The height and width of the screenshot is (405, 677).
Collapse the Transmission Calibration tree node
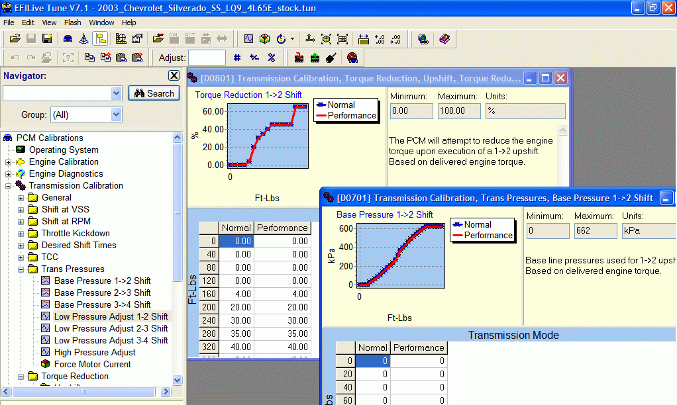pos(8,186)
